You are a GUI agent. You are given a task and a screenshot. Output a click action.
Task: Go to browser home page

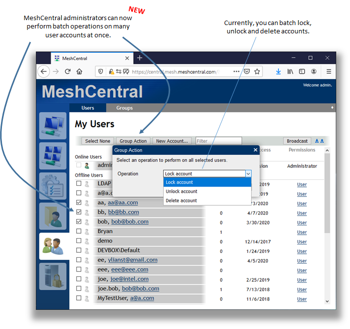pyautogui.click(x=79, y=72)
